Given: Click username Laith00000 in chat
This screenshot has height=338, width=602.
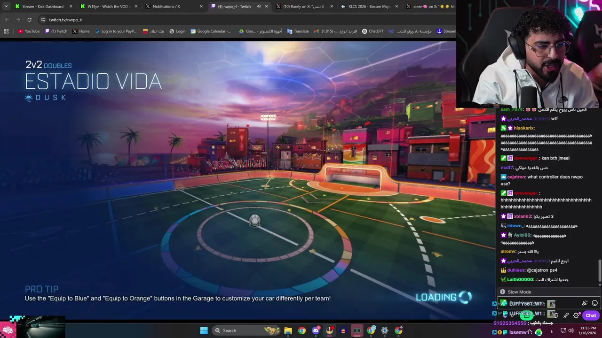Looking at the screenshot, I should (x=520, y=280).
